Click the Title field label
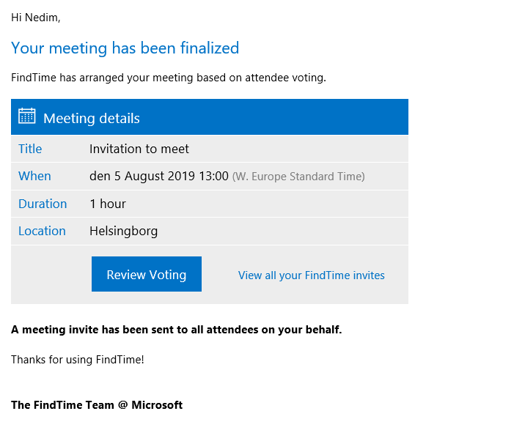 [30, 149]
